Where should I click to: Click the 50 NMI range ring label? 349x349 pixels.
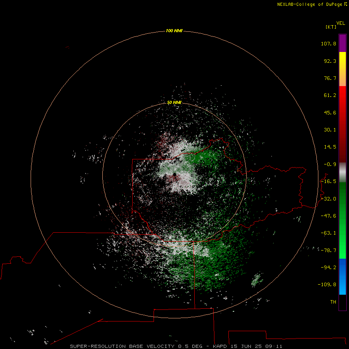click(174, 103)
